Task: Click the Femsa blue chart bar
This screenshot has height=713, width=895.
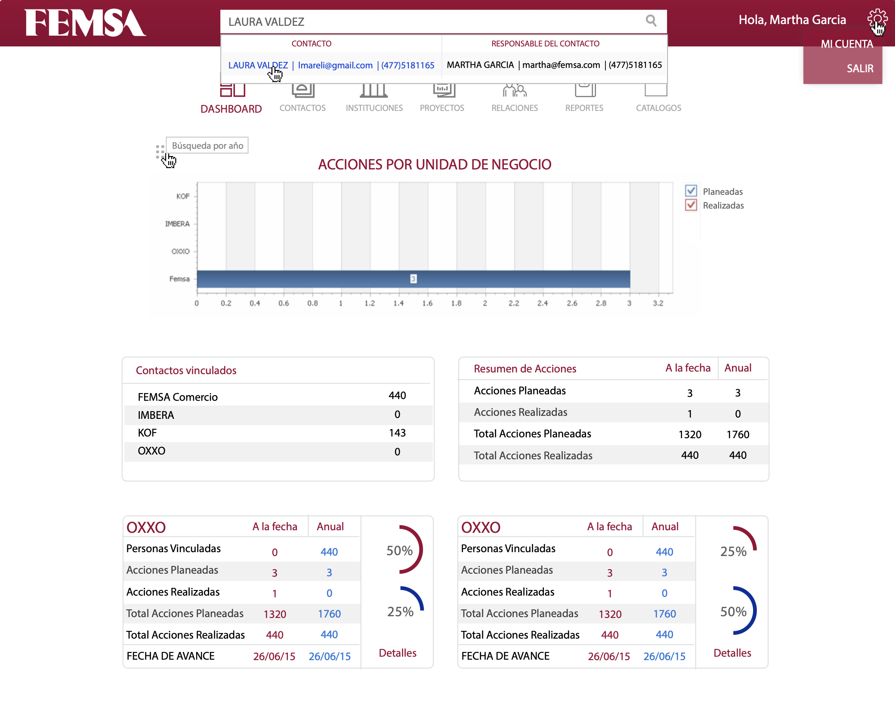Action: [413, 279]
